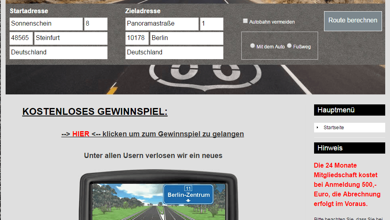The image size is (390, 220).
Task: Click the Route berechnen button
Action: 352,21
